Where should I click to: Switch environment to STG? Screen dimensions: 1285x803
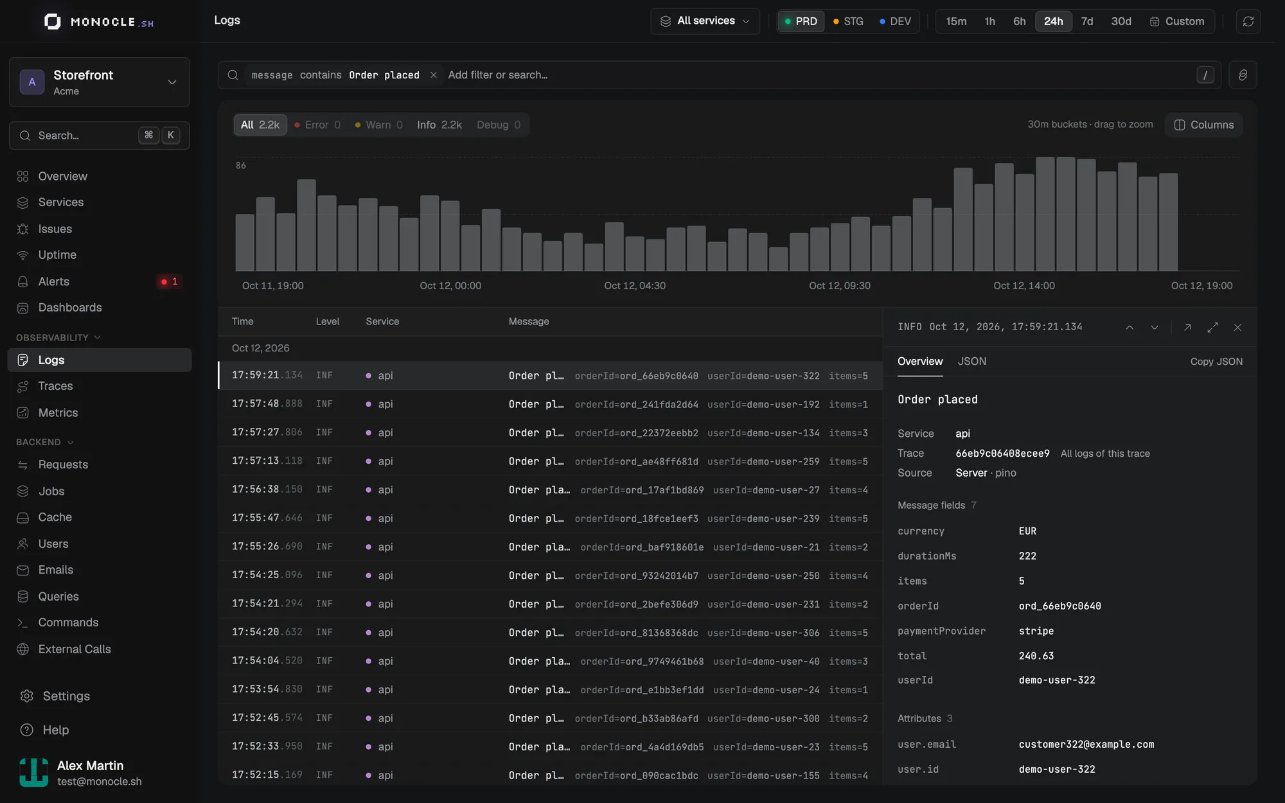pyautogui.click(x=848, y=21)
